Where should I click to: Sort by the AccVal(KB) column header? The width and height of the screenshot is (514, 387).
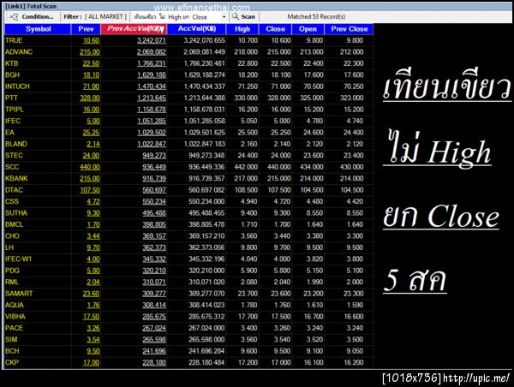tap(196, 29)
